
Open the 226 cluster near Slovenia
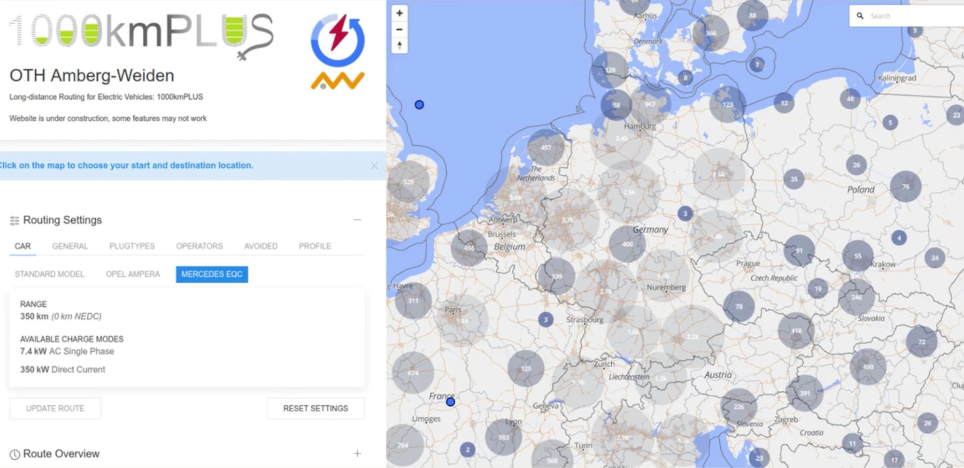coord(739,406)
